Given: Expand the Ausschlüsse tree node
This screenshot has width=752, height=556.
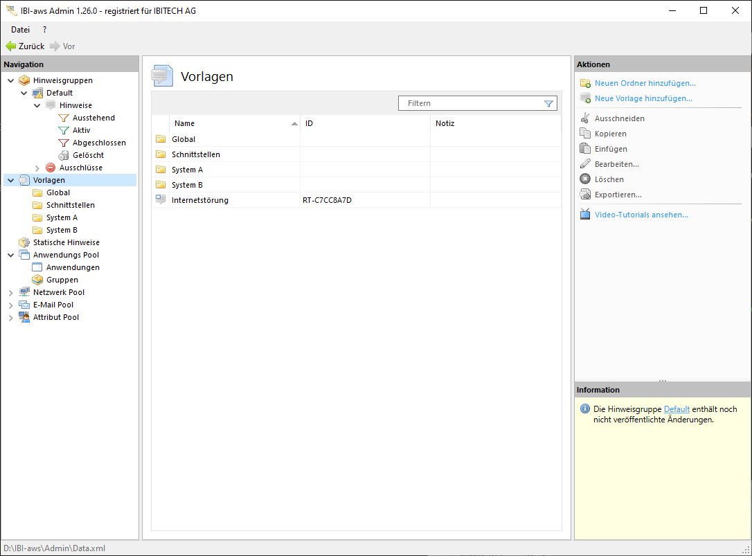Looking at the screenshot, I should click(37, 168).
